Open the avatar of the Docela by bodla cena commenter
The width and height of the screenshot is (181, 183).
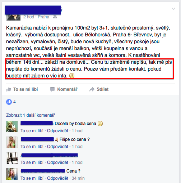(12, 126)
